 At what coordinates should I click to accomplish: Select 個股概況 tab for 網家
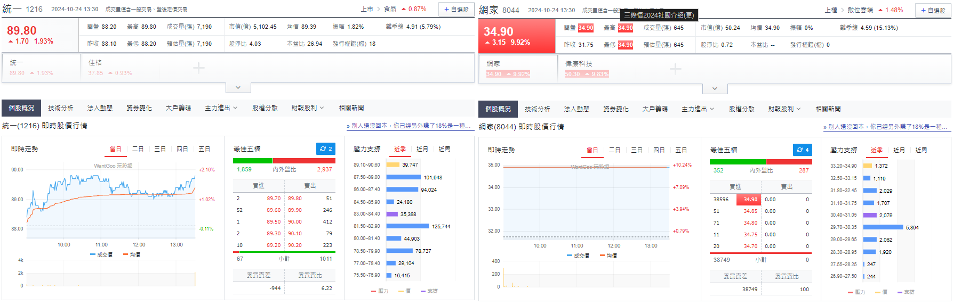[498, 109]
